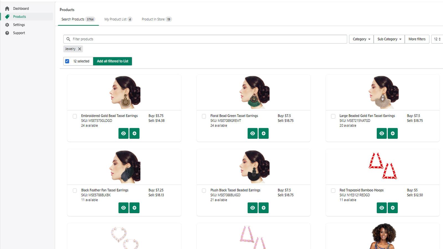Viewport: 443px width, 249px height.
Task: Preview Plush Black Tassel Beaded Earrings with eye icon
Action: [x=253, y=208]
